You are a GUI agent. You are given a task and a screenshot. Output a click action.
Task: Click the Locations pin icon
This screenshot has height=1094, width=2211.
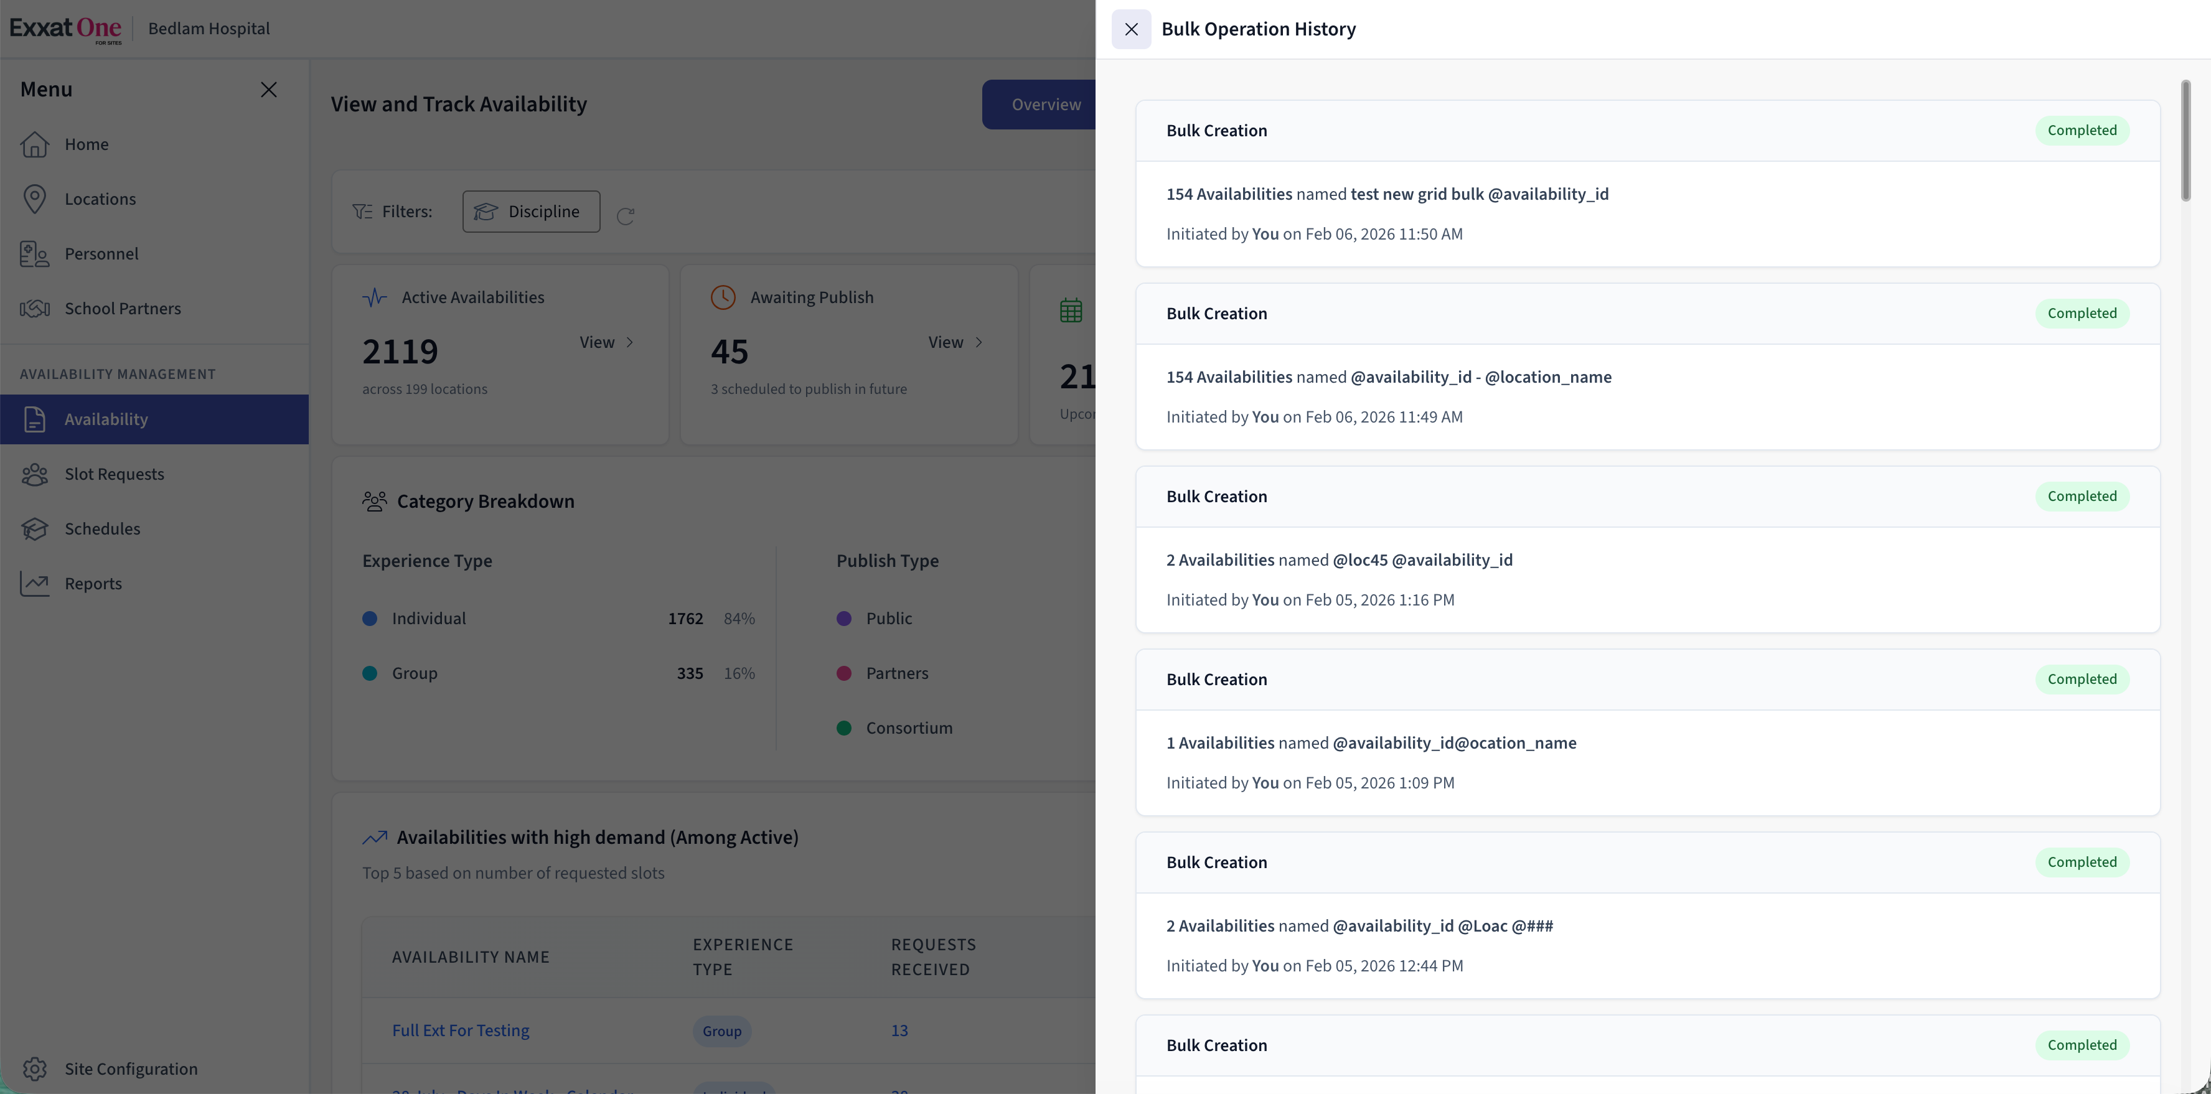tap(34, 199)
